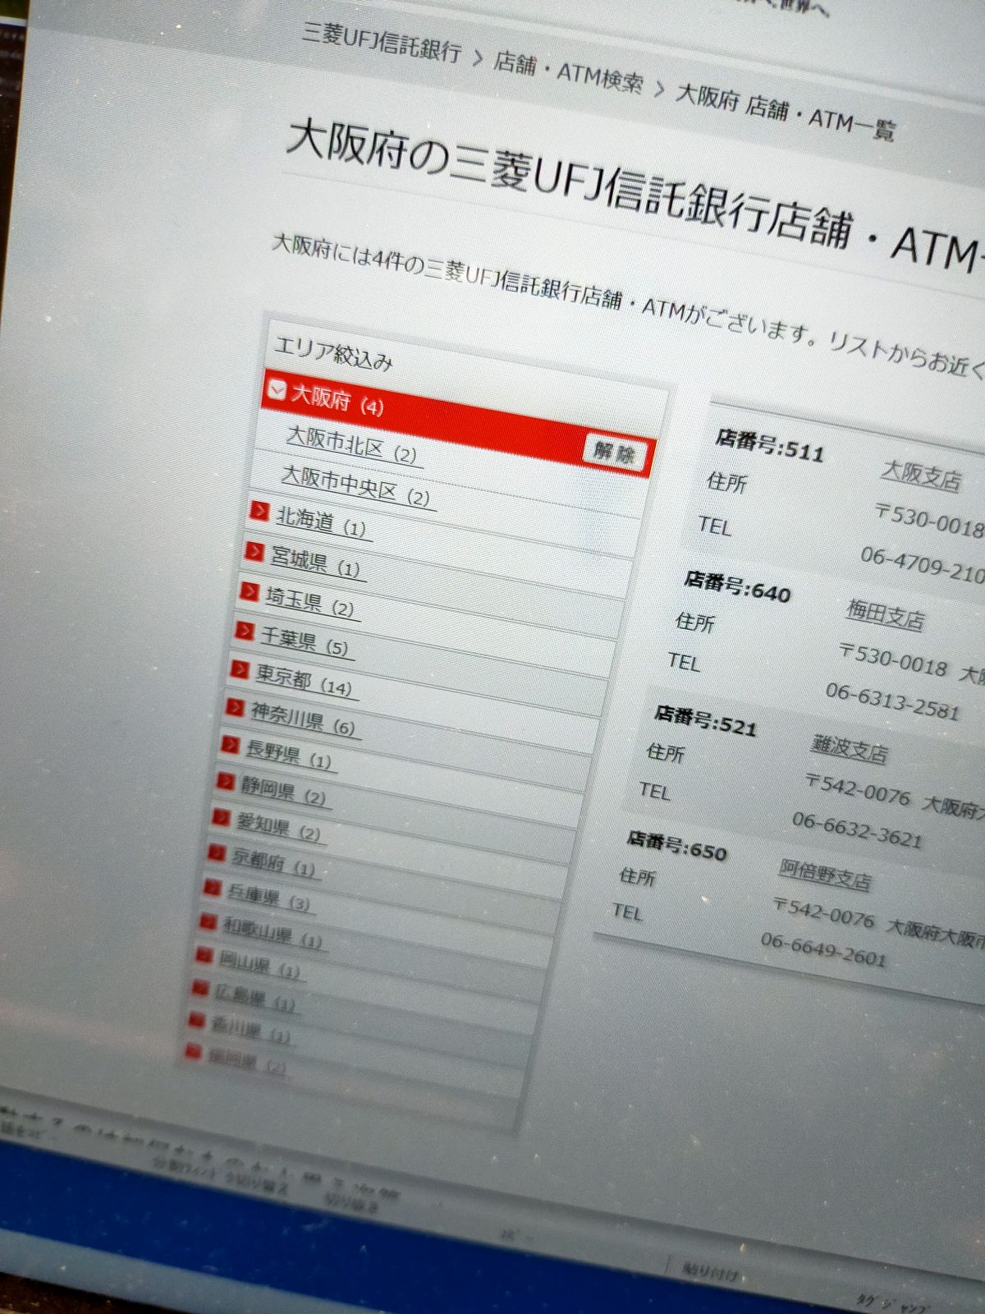Go to 三菱UFJ信託銀行 in the breadcrumb

(382, 43)
